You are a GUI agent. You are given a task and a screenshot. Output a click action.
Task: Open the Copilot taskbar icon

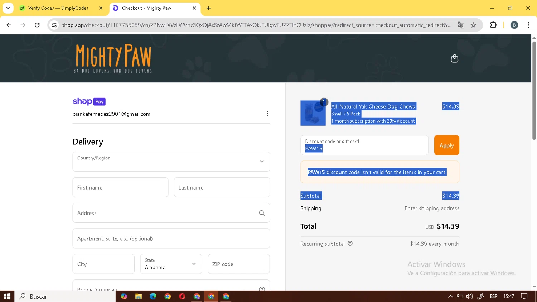[124, 296]
